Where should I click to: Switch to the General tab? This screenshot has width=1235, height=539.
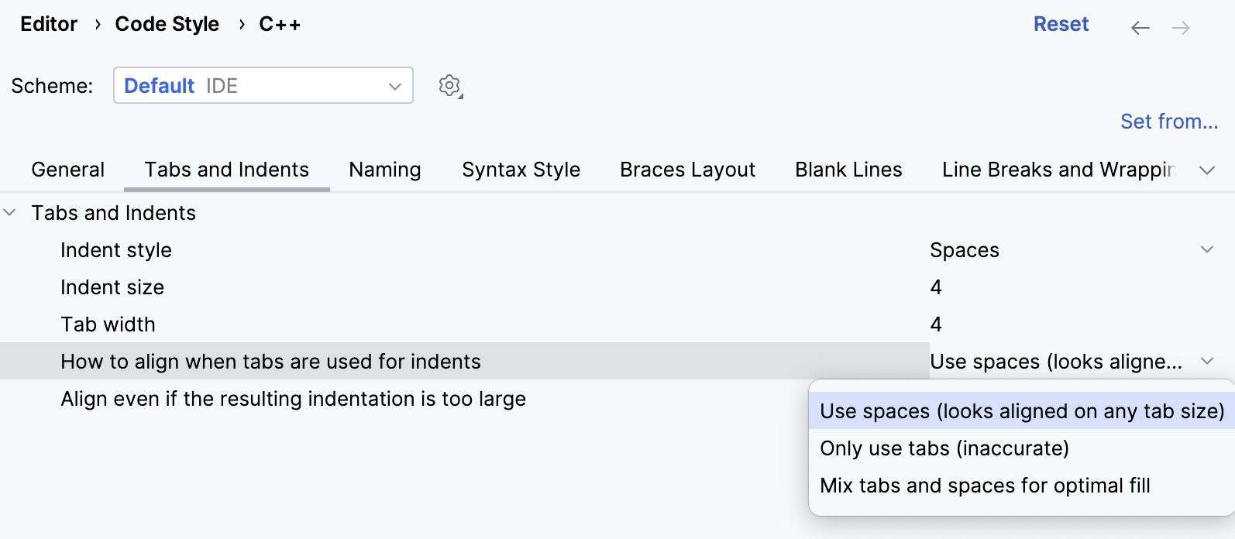pyautogui.click(x=67, y=170)
